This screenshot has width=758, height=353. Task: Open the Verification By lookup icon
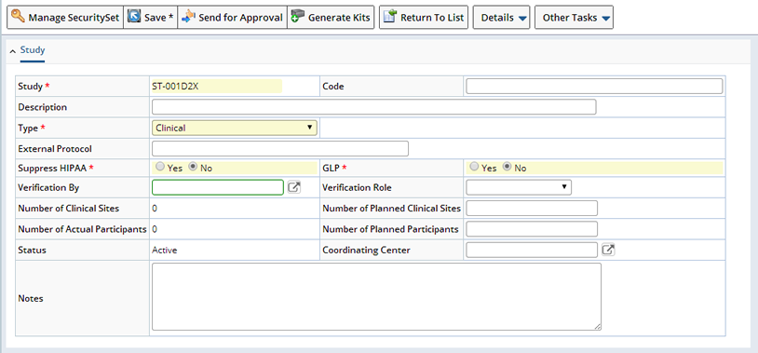[294, 187]
